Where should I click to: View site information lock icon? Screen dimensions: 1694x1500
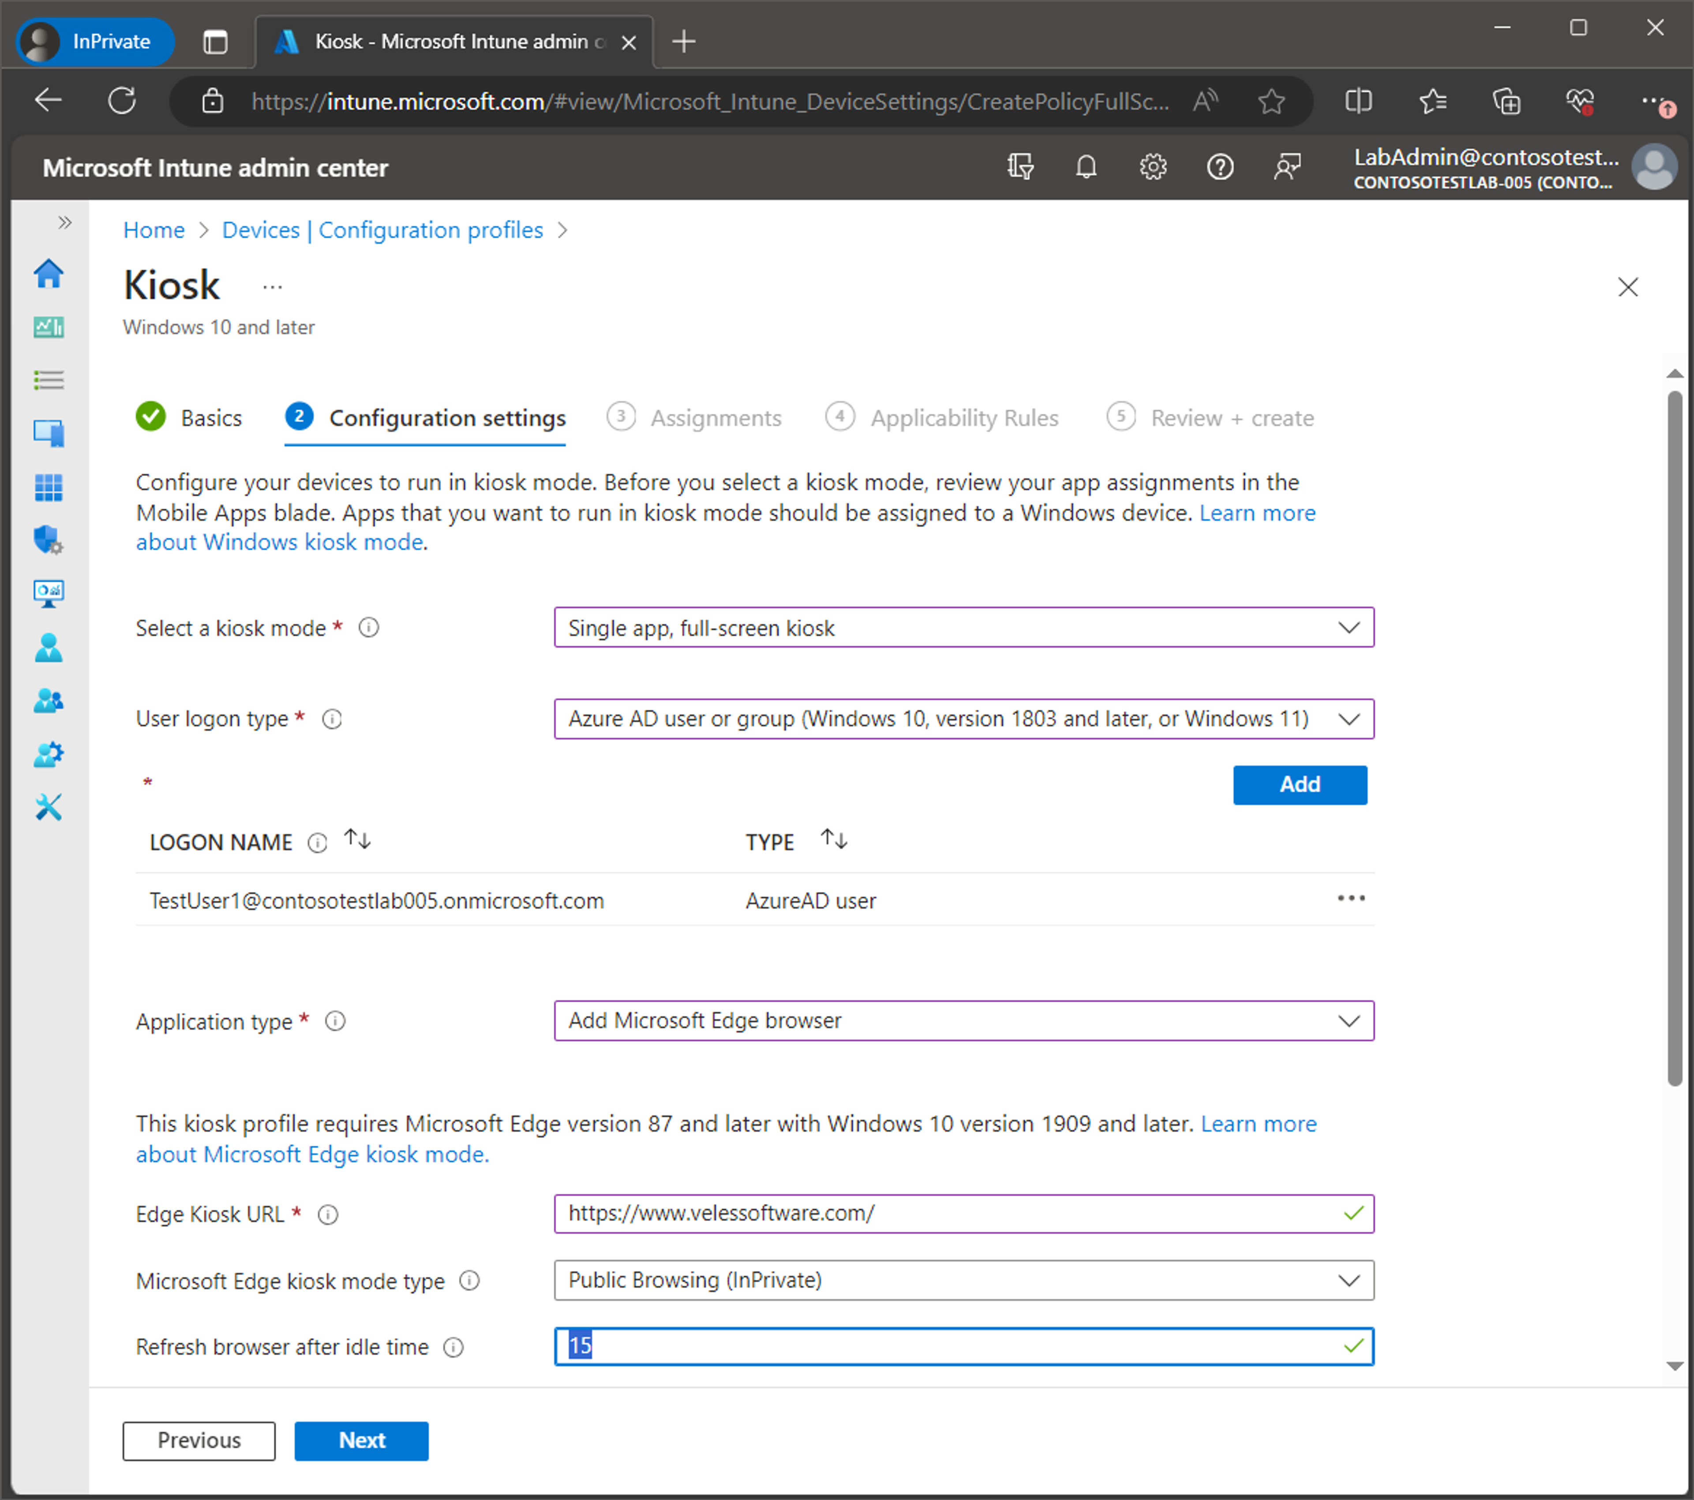point(213,101)
